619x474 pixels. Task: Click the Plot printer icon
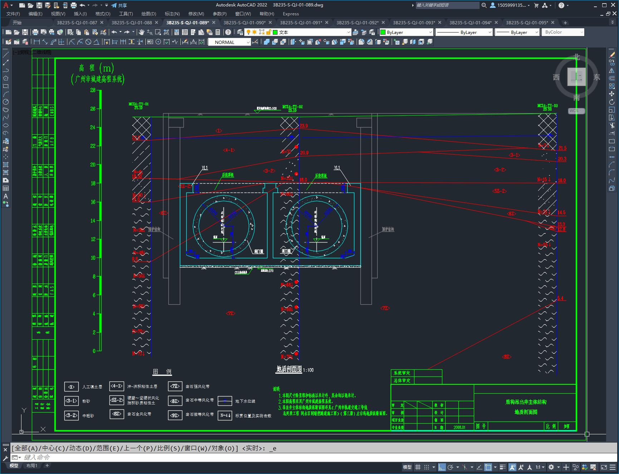pos(35,32)
